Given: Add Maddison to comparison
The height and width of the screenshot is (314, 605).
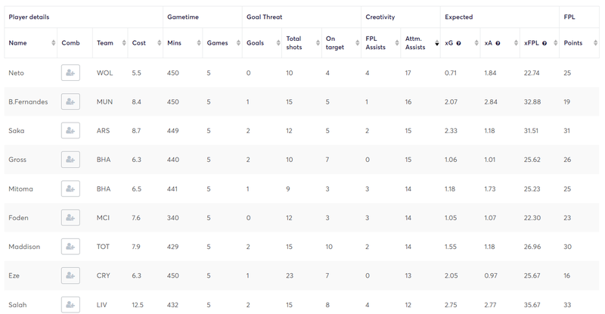Looking at the screenshot, I should click(70, 247).
